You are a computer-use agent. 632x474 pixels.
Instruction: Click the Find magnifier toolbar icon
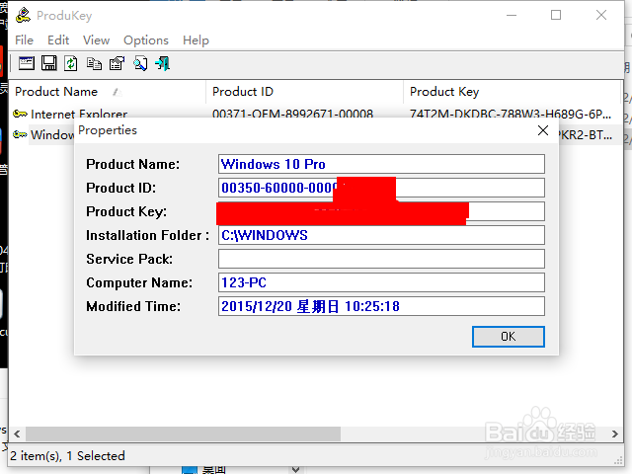coord(140,63)
